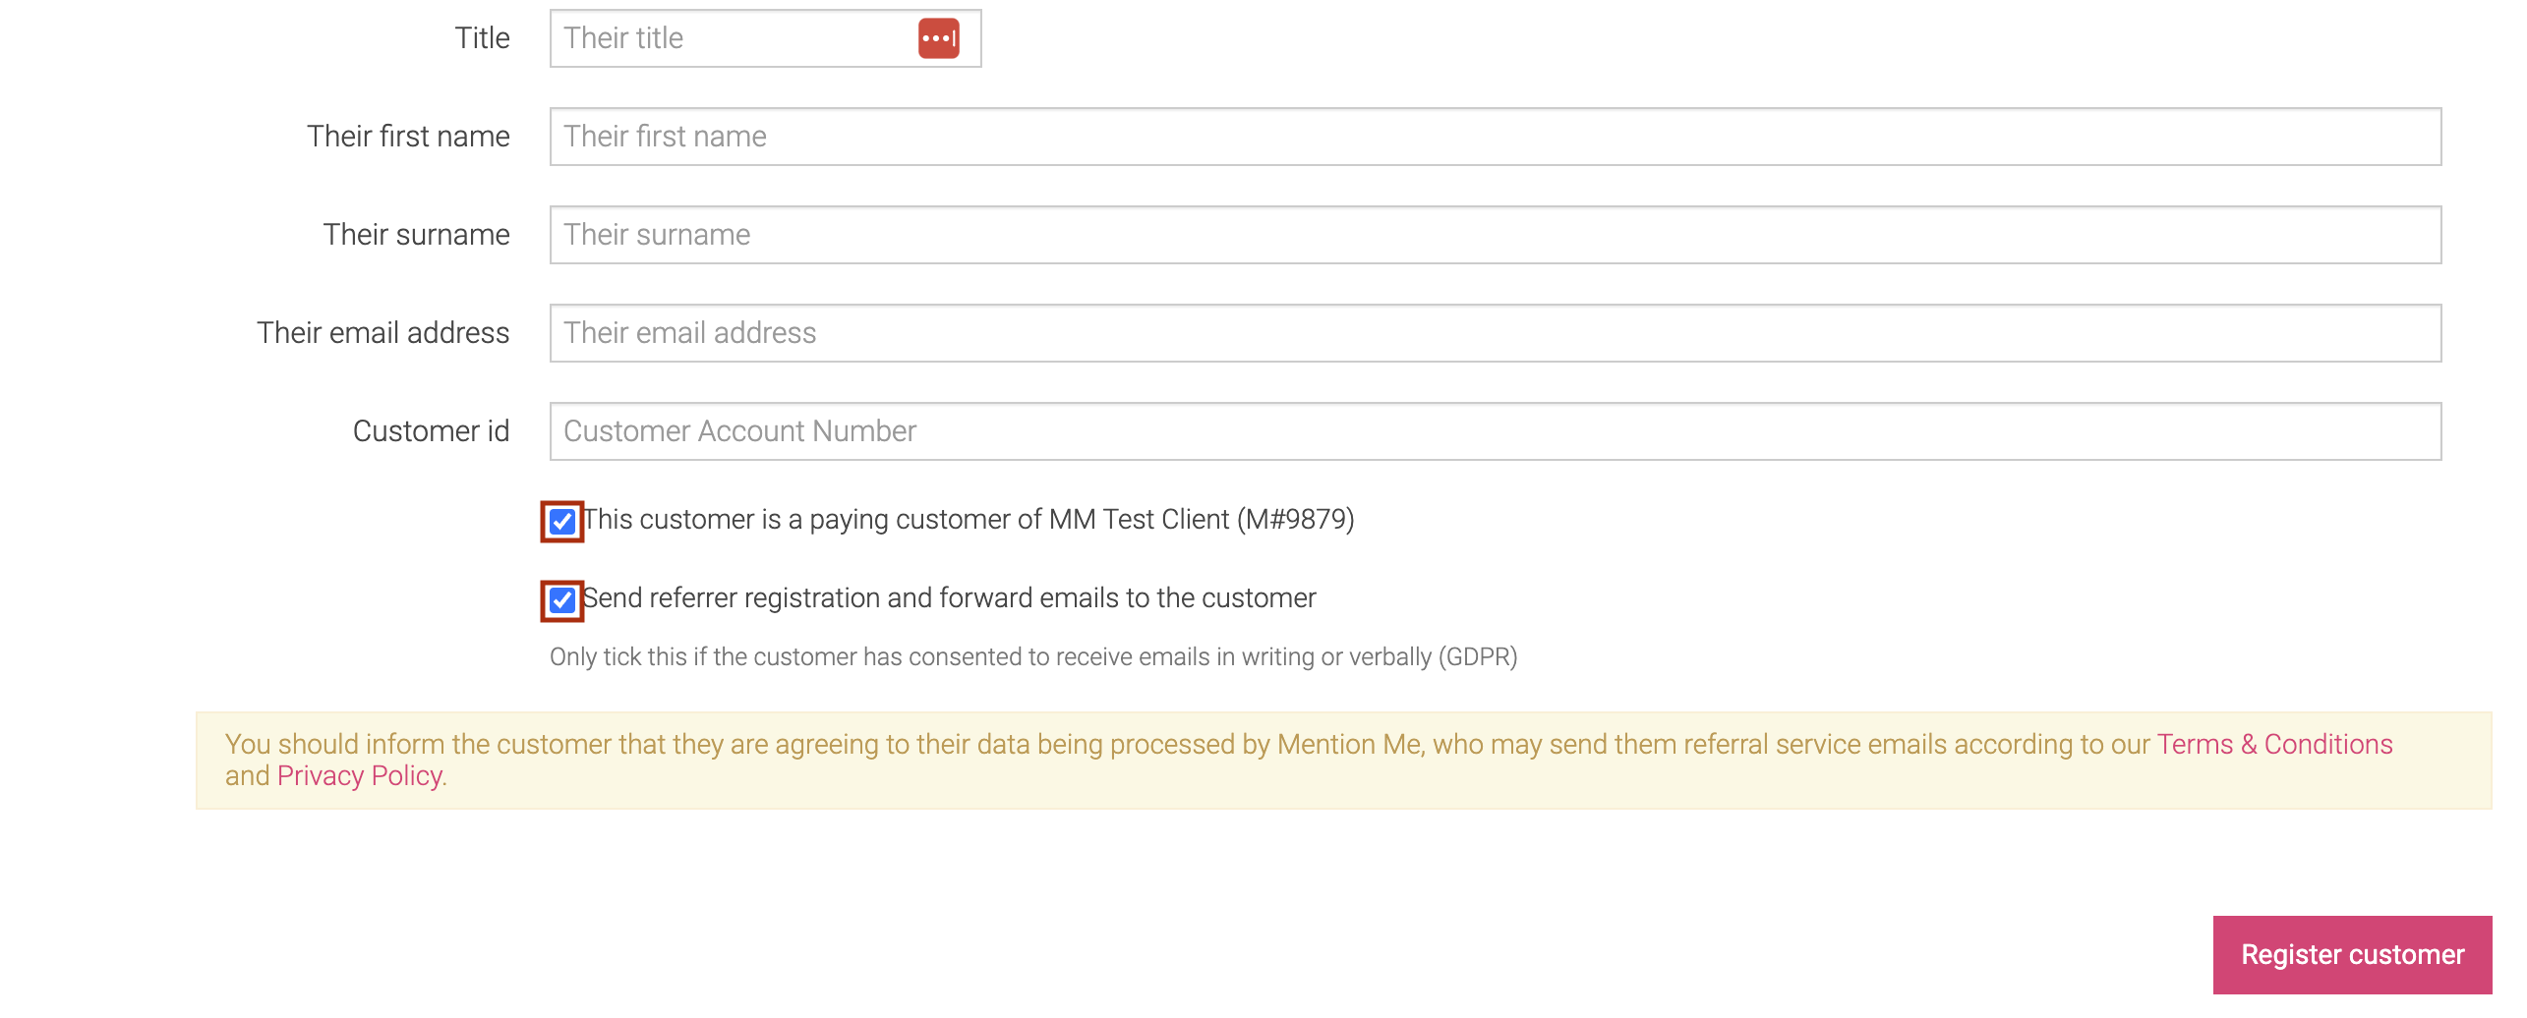
Task: Click the GDPR consent hint text
Action: pos(1033,656)
